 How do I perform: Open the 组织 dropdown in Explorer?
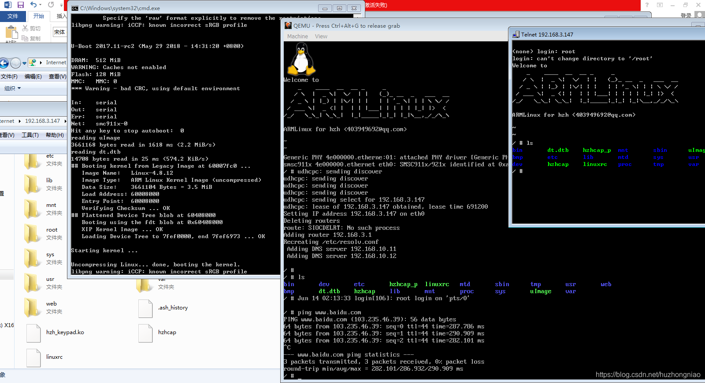pyautogui.click(x=12, y=88)
